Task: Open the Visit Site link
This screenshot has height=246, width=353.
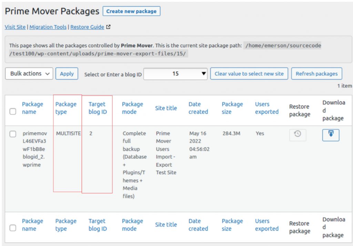Action: pyautogui.click(x=15, y=27)
